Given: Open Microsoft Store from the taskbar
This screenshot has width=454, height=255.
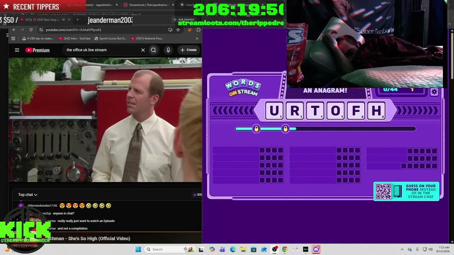Looking at the screenshot, I should coord(254,249).
